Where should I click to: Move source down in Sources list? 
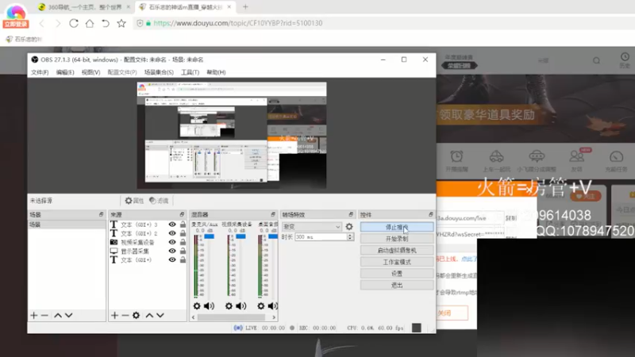[x=160, y=315]
